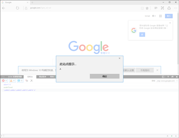The image size is (179, 138).
Task: Click the \u0061\u006c unicode console entry
Action: [20, 90]
